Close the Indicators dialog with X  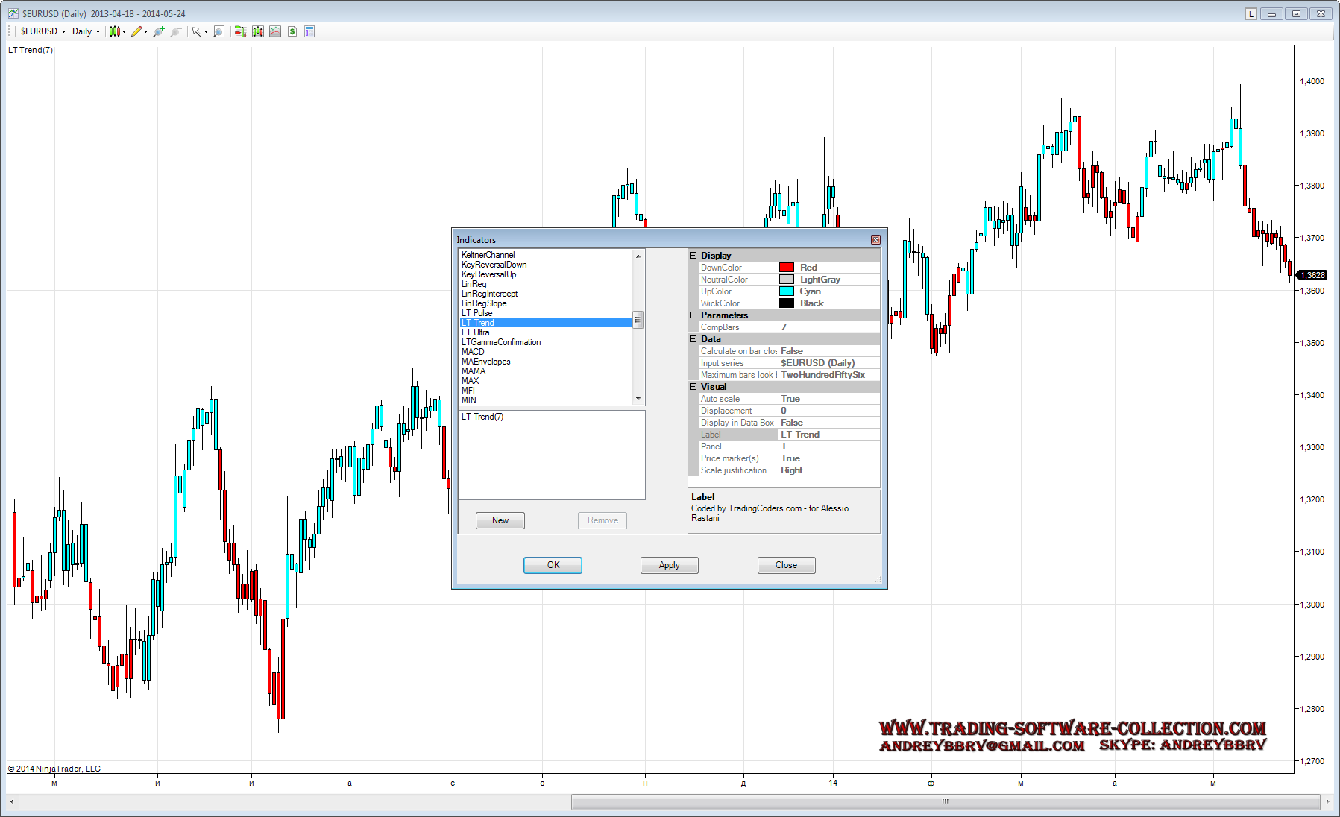pos(875,240)
